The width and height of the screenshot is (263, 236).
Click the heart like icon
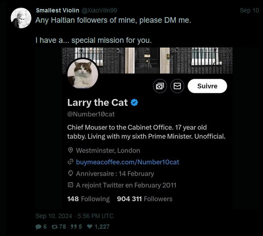point(90,227)
